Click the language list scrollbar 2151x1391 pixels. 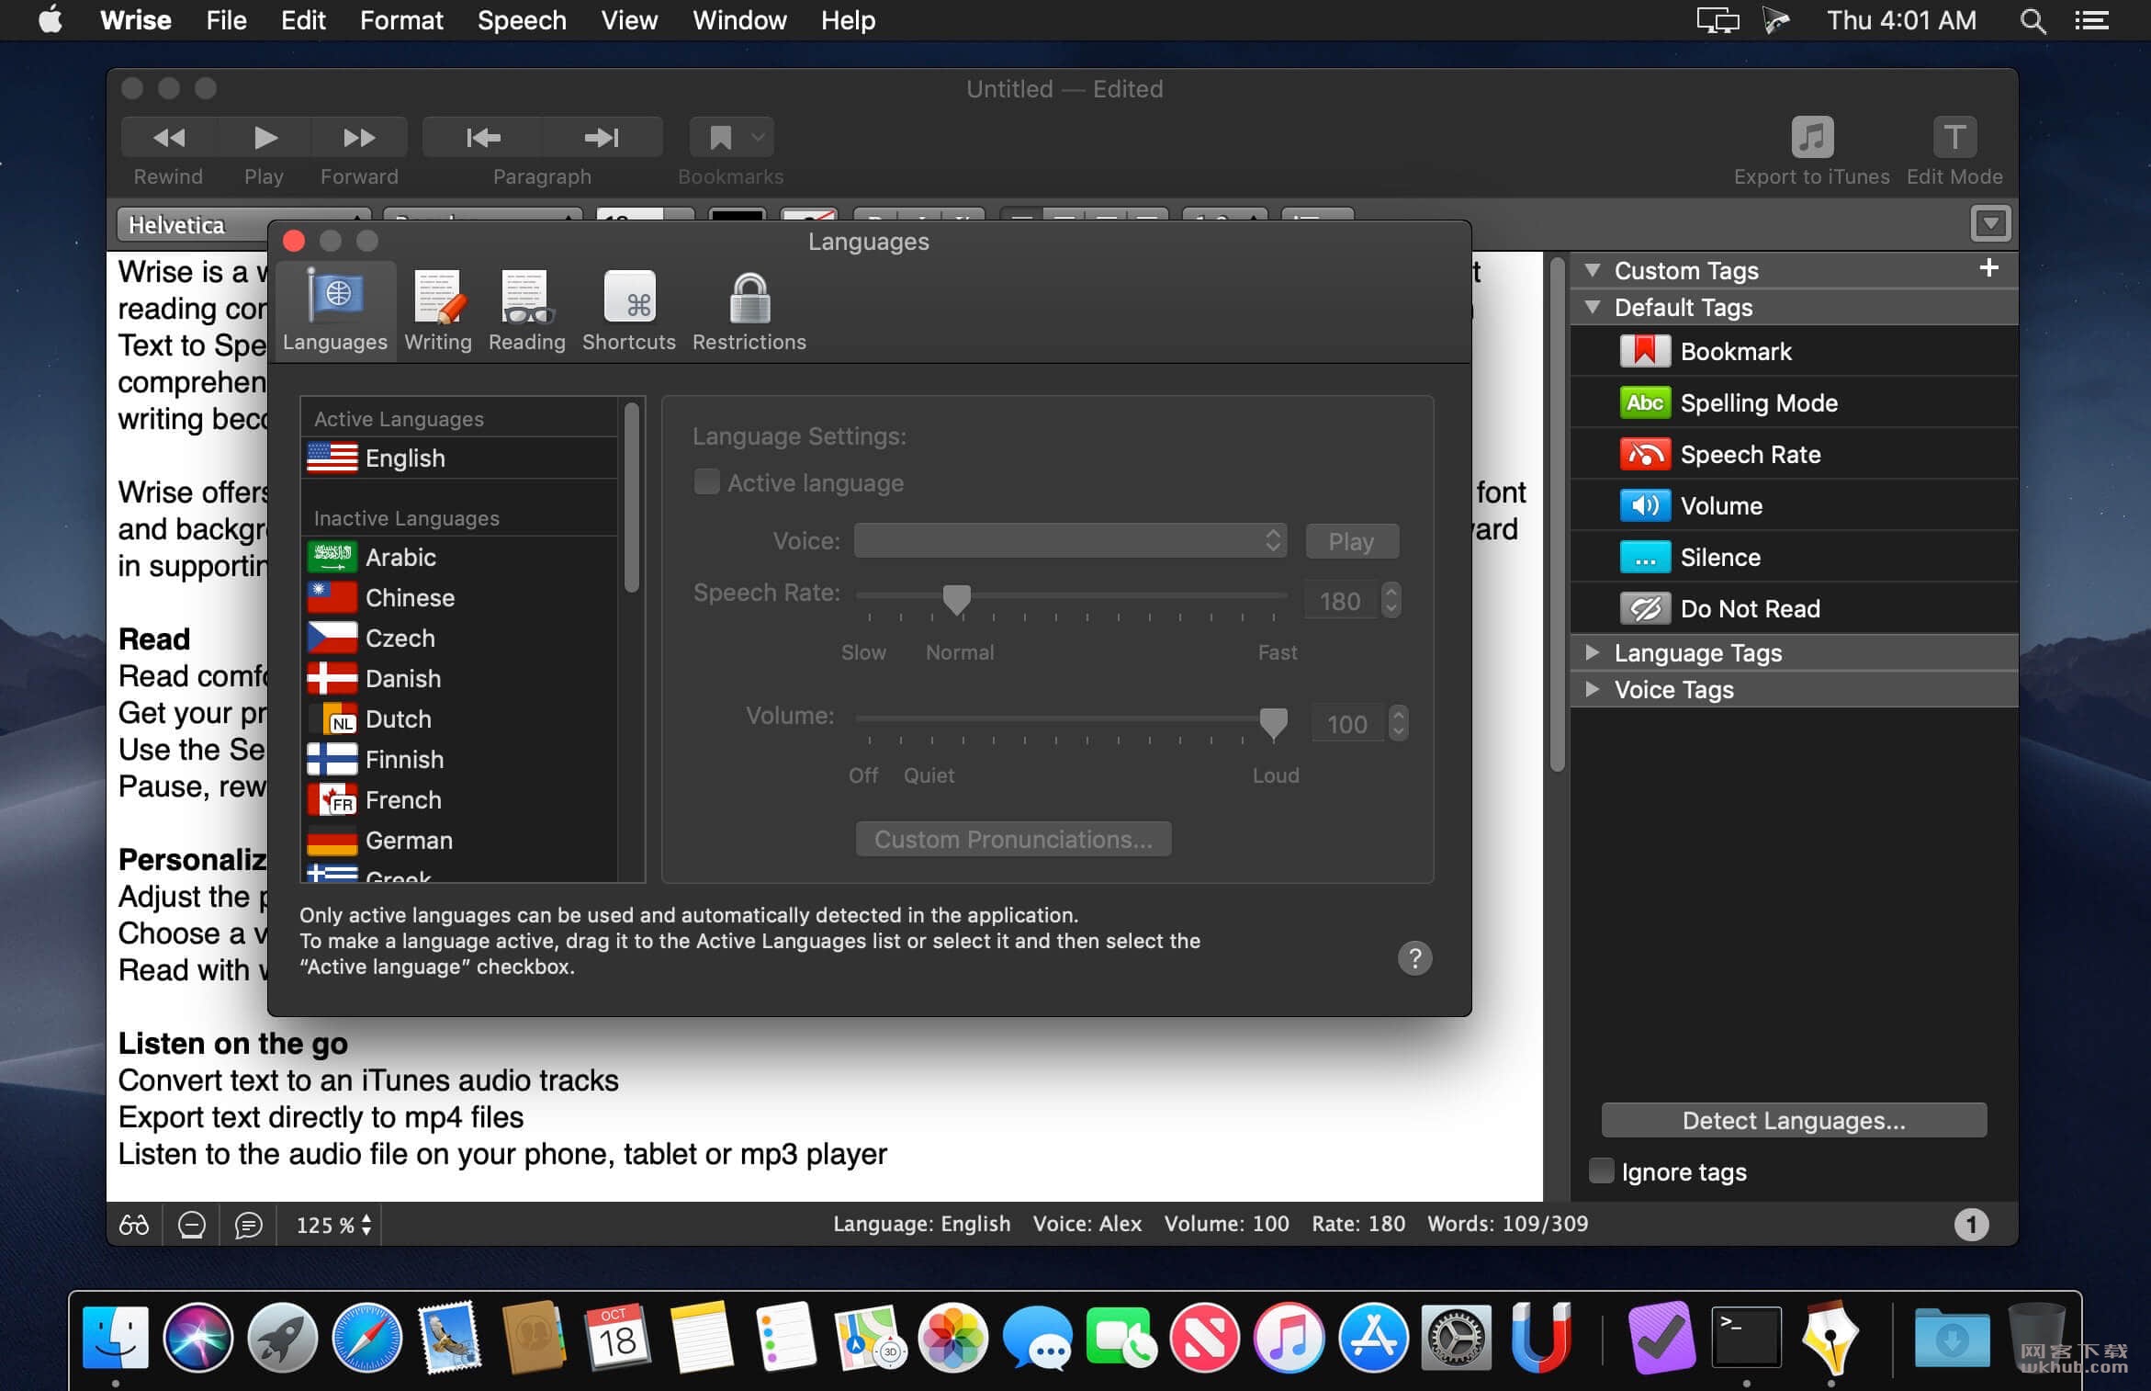pos(631,499)
